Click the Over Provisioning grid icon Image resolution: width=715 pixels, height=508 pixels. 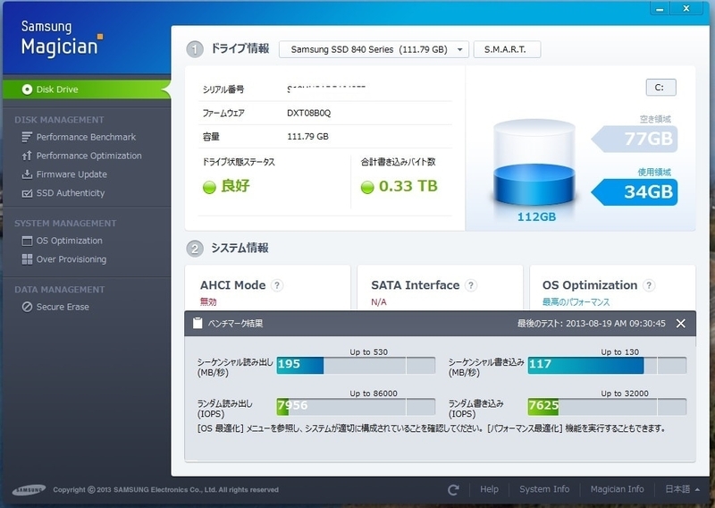(x=27, y=259)
